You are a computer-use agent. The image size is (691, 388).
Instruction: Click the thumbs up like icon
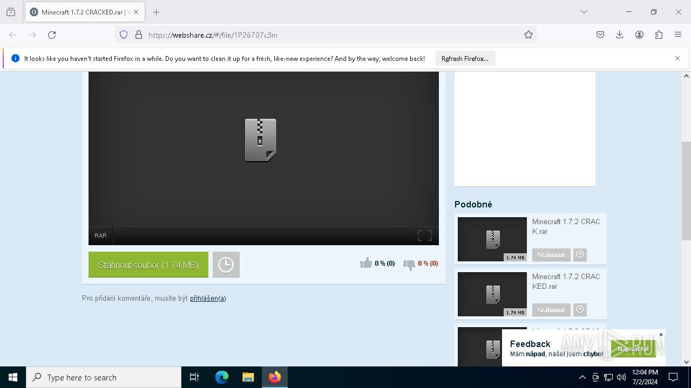366,263
